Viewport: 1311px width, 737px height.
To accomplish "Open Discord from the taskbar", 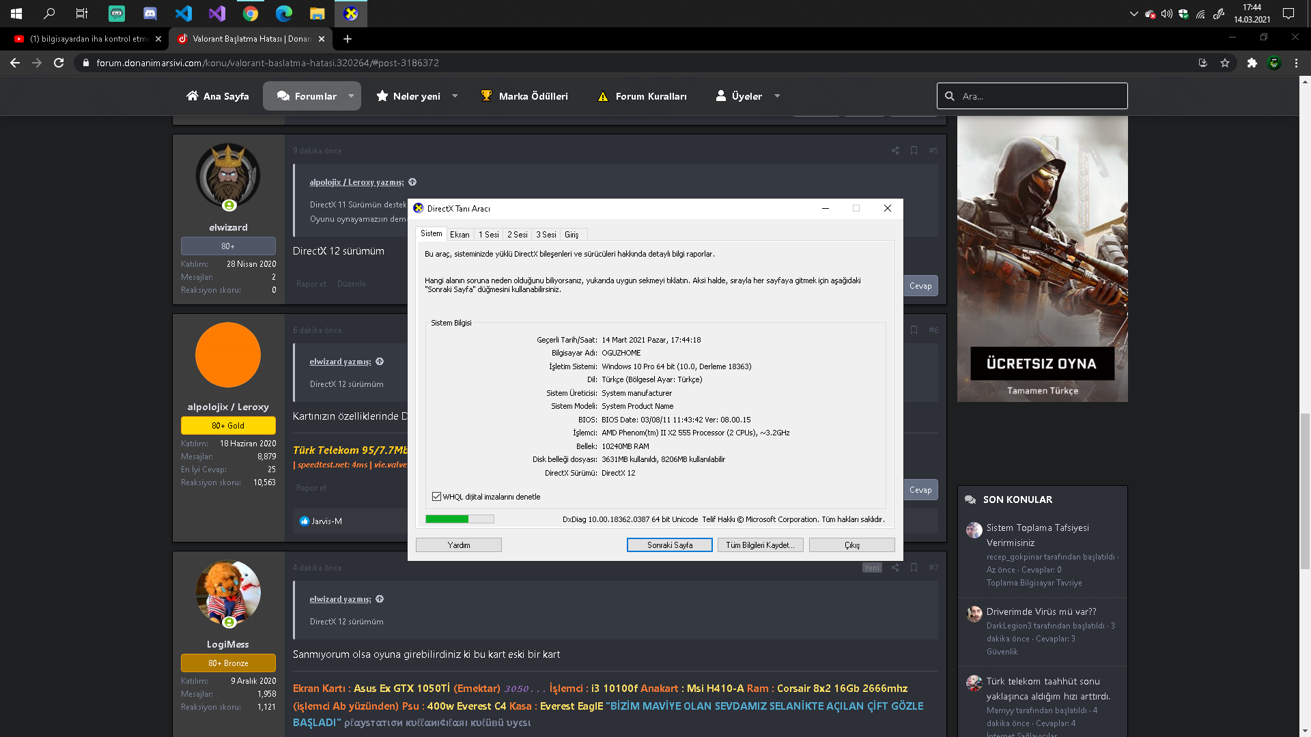I will [x=150, y=13].
